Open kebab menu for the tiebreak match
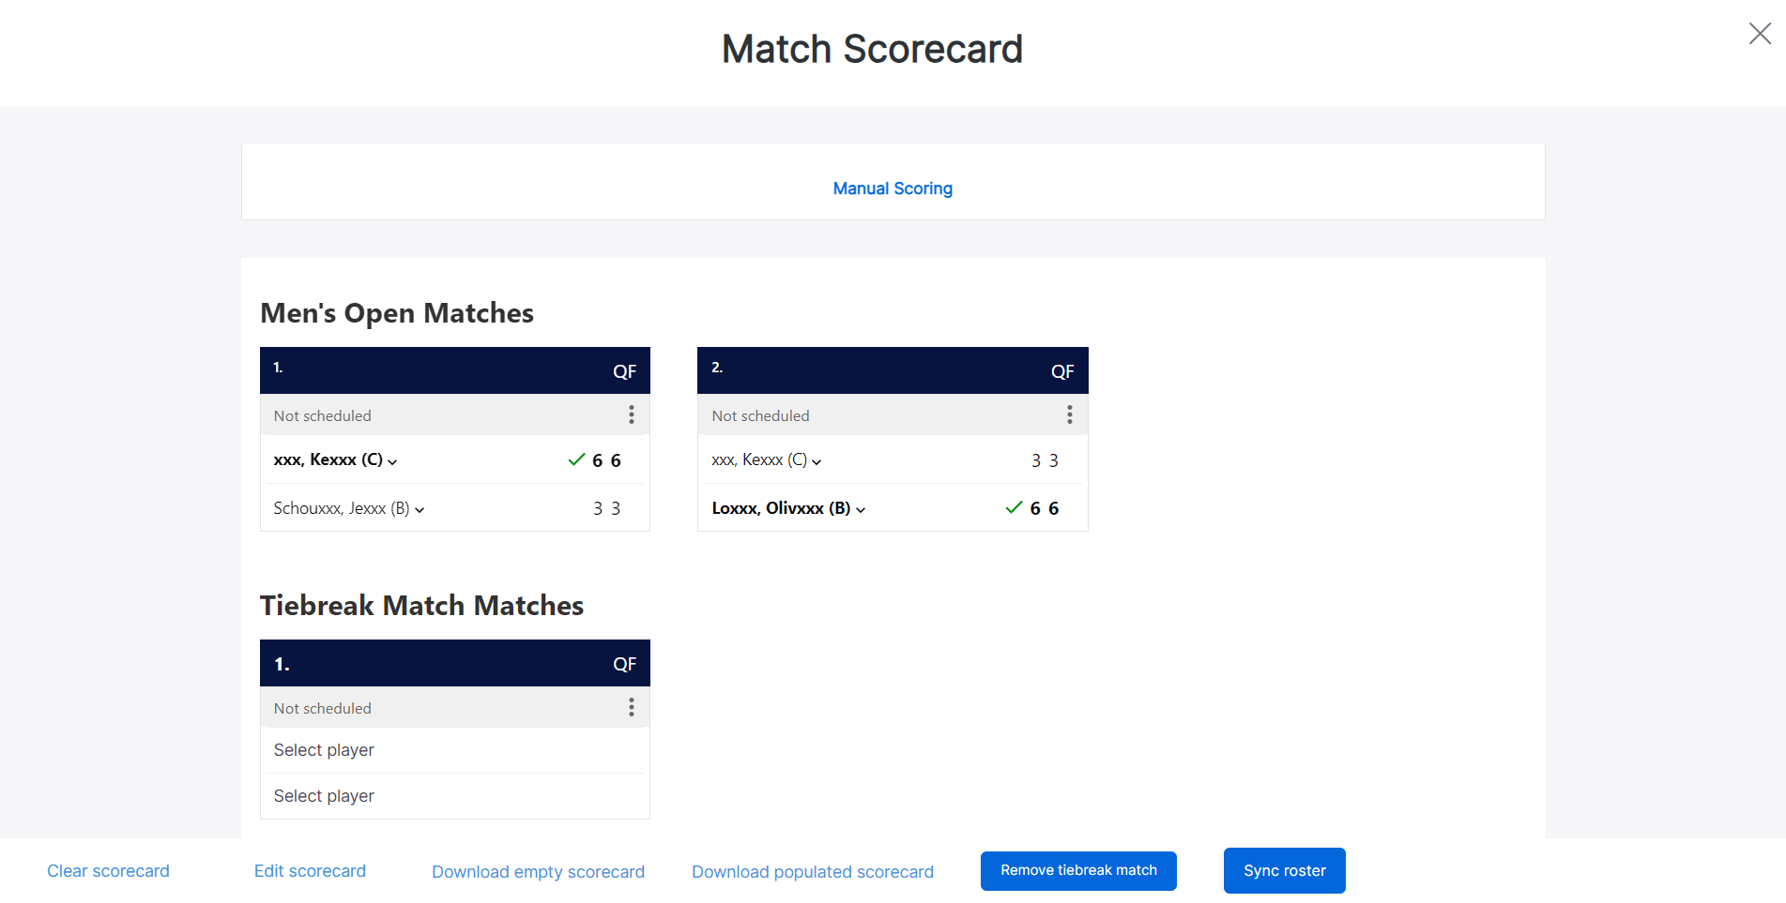Image resolution: width=1786 pixels, height=903 pixels. 632,707
